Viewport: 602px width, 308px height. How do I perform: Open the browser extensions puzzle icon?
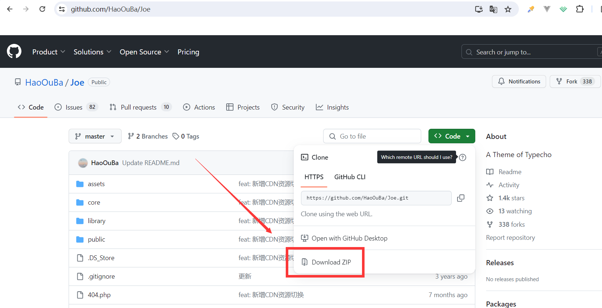(x=580, y=9)
